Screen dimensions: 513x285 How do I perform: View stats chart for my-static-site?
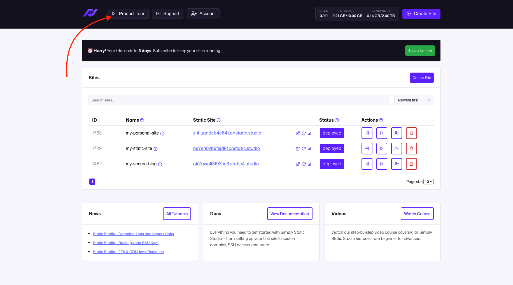[310, 149]
